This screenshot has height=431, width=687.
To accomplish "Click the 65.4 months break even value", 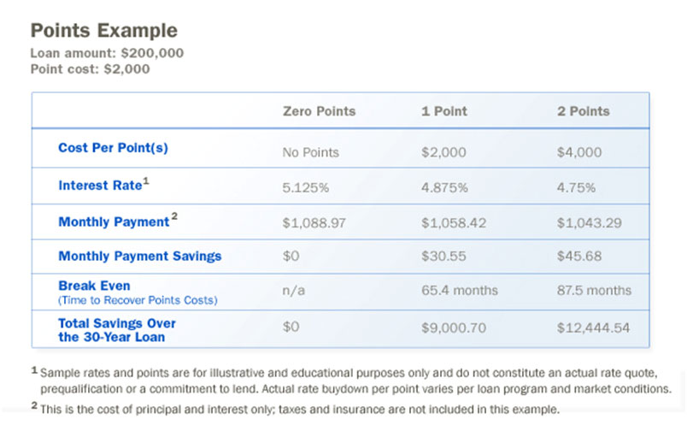I will 460,290.
